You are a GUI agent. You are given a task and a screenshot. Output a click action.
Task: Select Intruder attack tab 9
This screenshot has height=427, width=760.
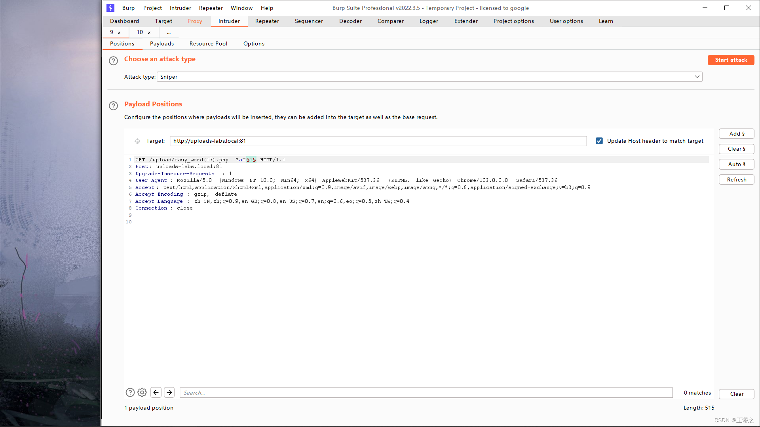(x=112, y=32)
